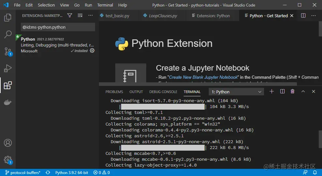Image resolution: width=322 pixels, height=176 pixels.
Task: Close the Python - Get Started tab
Action: pos(292,16)
